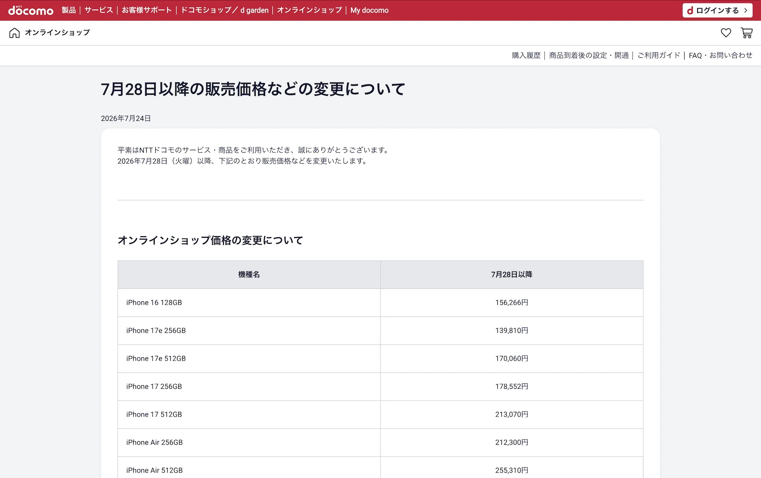Open 商品到着後の設定・開通 link
Viewport: 761px width, 478px height.
pos(589,55)
